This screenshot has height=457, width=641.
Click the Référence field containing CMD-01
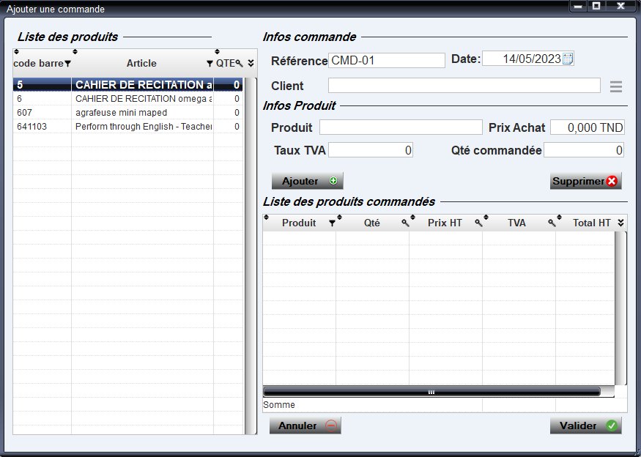[x=386, y=60]
